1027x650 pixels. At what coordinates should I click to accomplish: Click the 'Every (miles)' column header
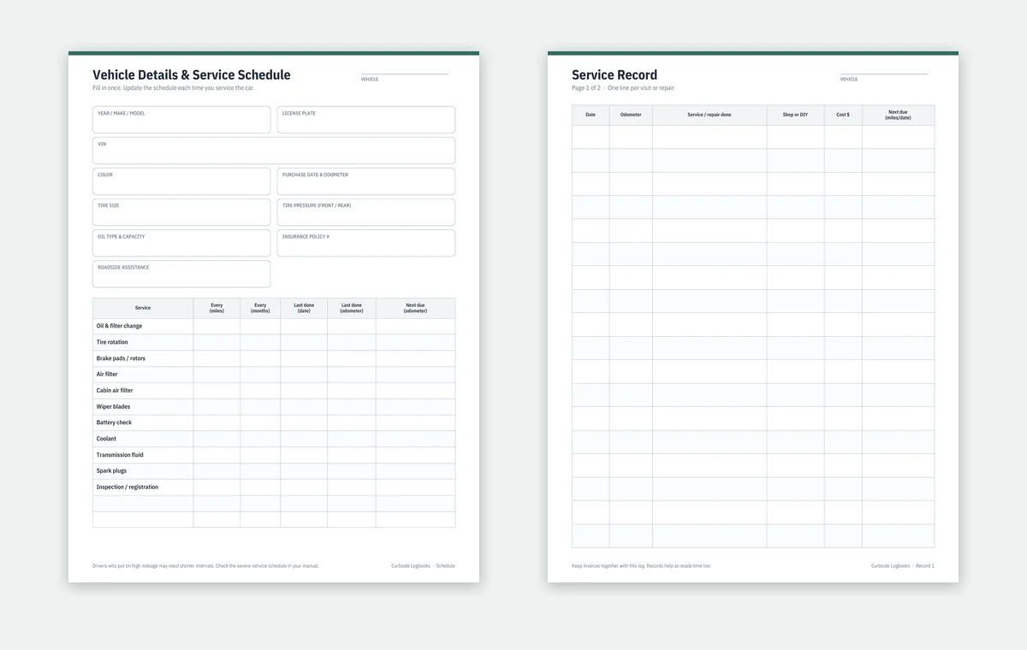tap(217, 308)
